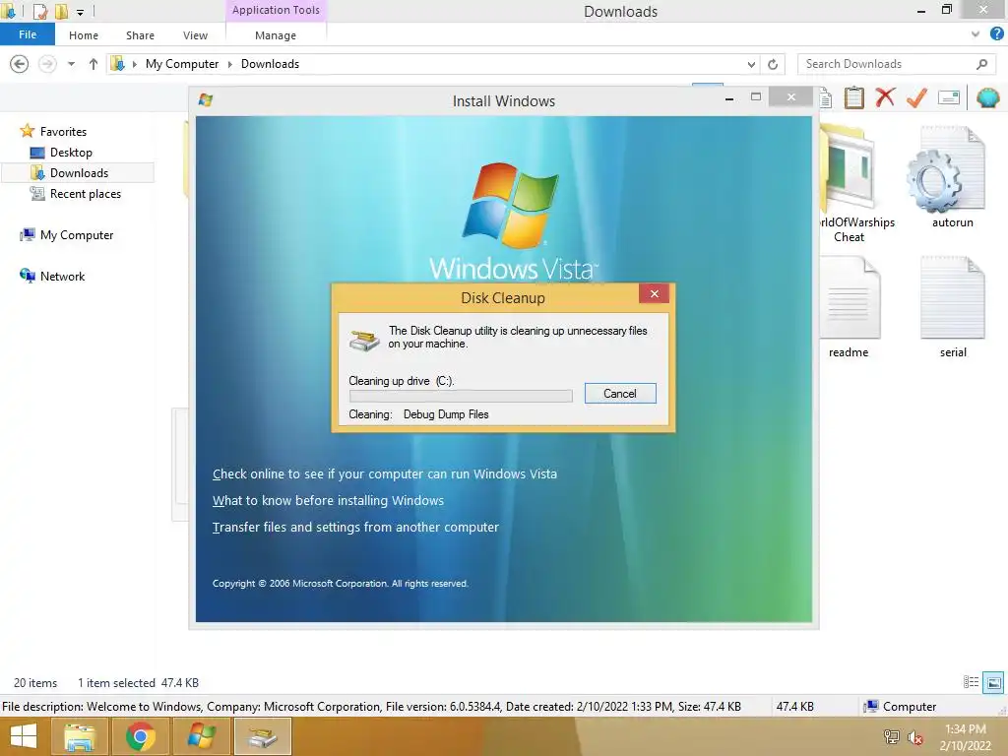The image size is (1008, 756).
Task: Open Explorer Help question mark icon
Action: click(x=996, y=34)
